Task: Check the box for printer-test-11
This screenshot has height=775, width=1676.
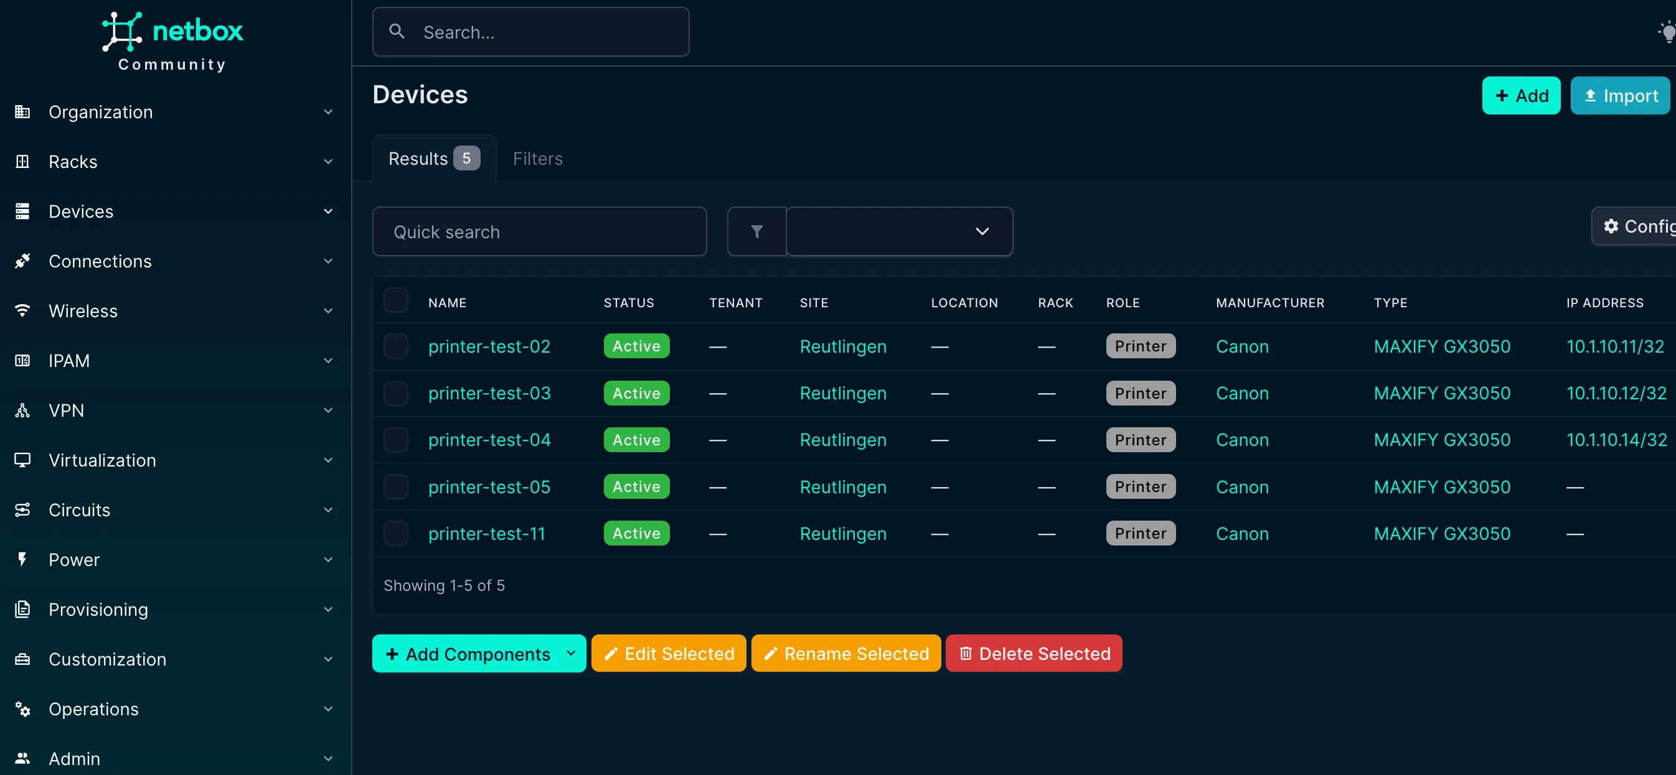Action: pos(395,533)
